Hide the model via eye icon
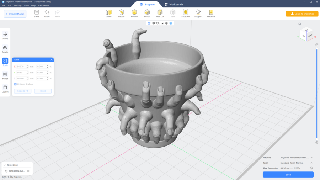Viewport: 320px width, 180px height. coord(28,171)
